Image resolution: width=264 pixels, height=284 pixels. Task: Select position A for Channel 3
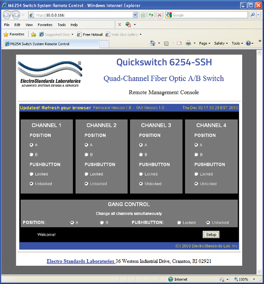141,145
